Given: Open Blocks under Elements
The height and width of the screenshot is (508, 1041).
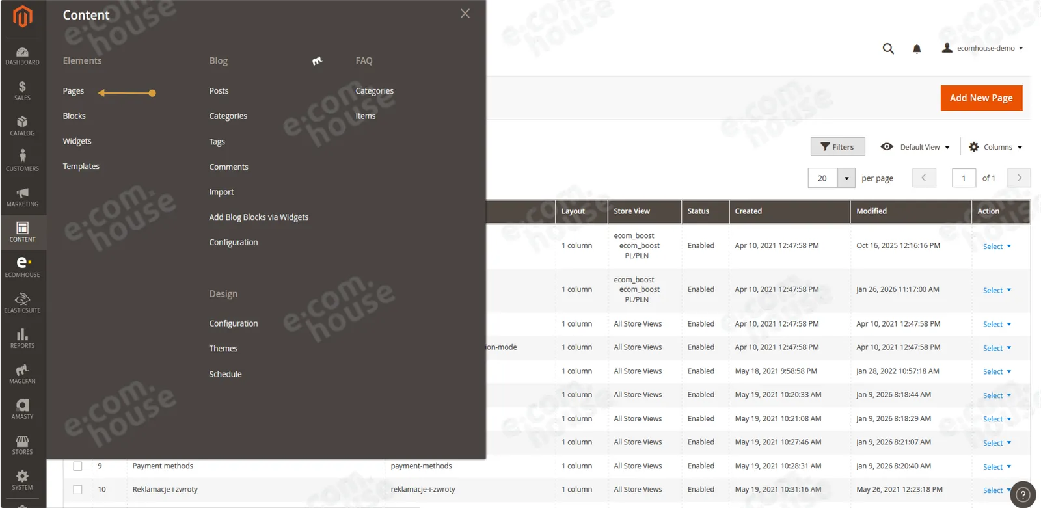Looking at the screenshot, I should pos(74,116).
